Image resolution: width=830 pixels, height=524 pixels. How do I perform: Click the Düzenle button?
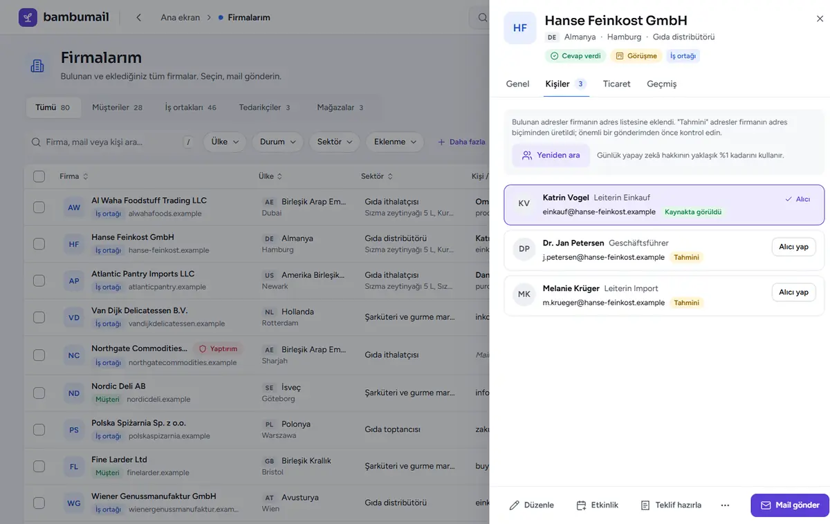click(x=532, y=505)
